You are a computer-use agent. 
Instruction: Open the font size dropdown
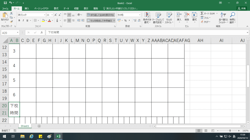tap(52, 15)
